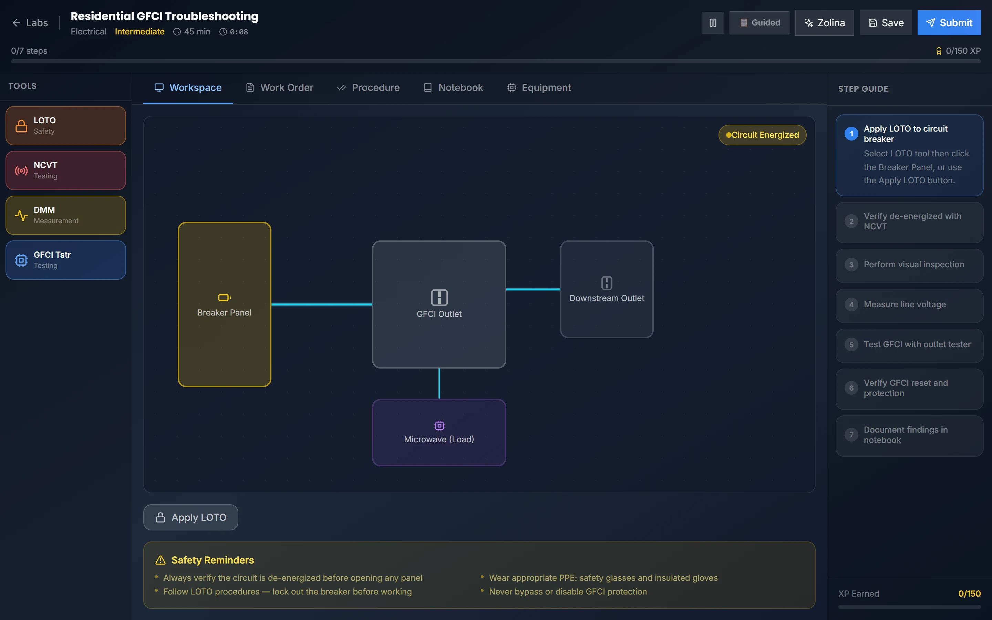Screen dimensions: 992x620
Task: Click the 45 min duration label
Action: point(192,32)
